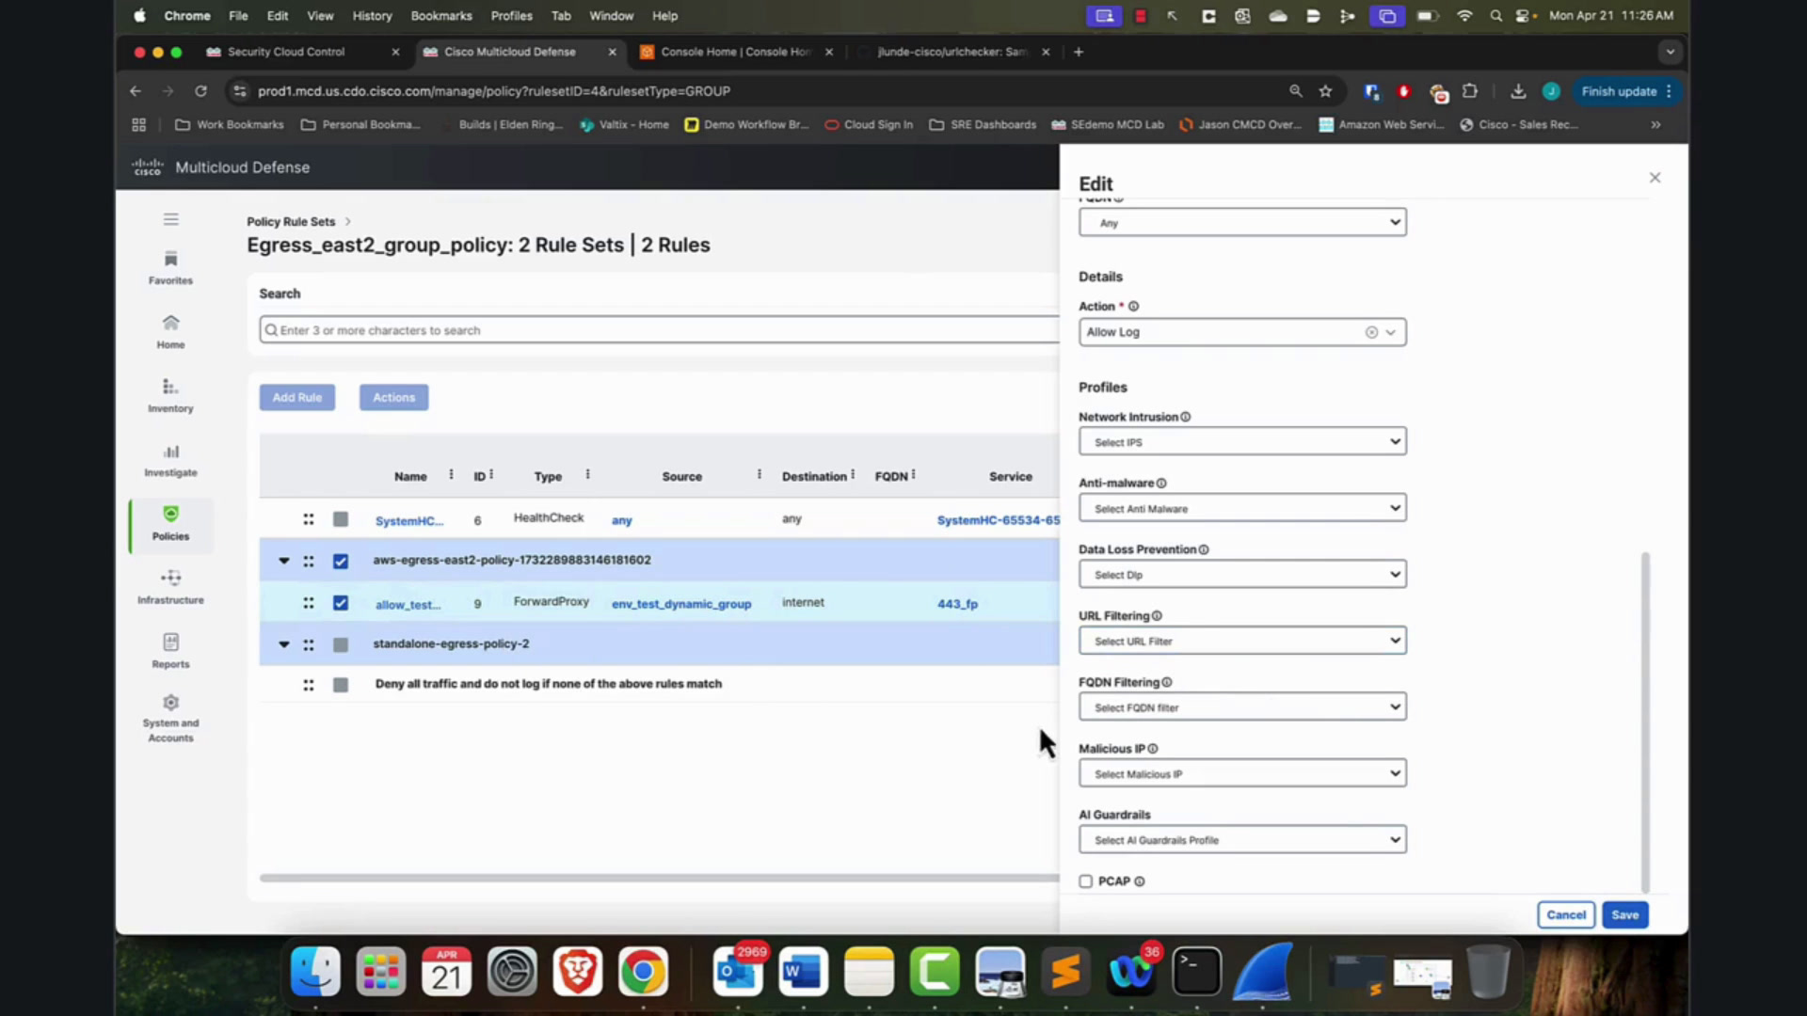Open the Investigate sidebar section
The image size is (1807, 1016).
(x=170, y=459)
